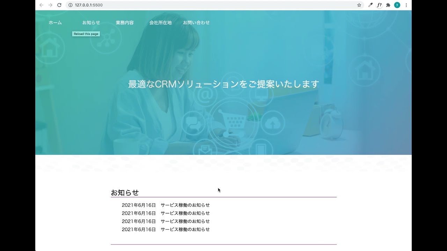The height and width of the screenshot is (251, 447).
Task: Reload this page with the refresh icon
Action: (x=59, y=5)
